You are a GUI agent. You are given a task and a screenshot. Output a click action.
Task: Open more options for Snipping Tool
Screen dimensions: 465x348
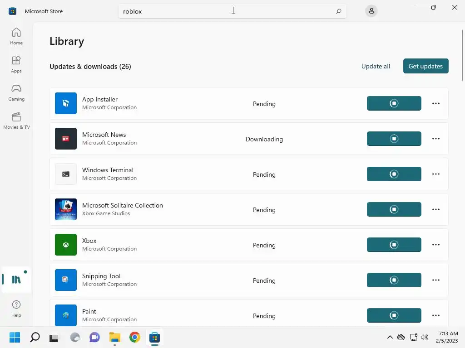(435, 280)
